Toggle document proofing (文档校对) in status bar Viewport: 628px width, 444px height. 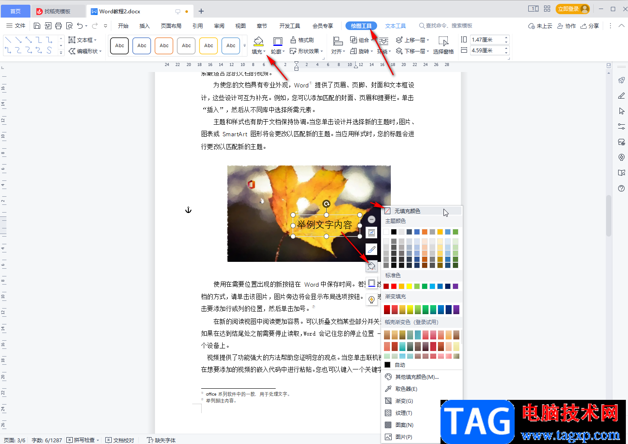click(120, 440)
